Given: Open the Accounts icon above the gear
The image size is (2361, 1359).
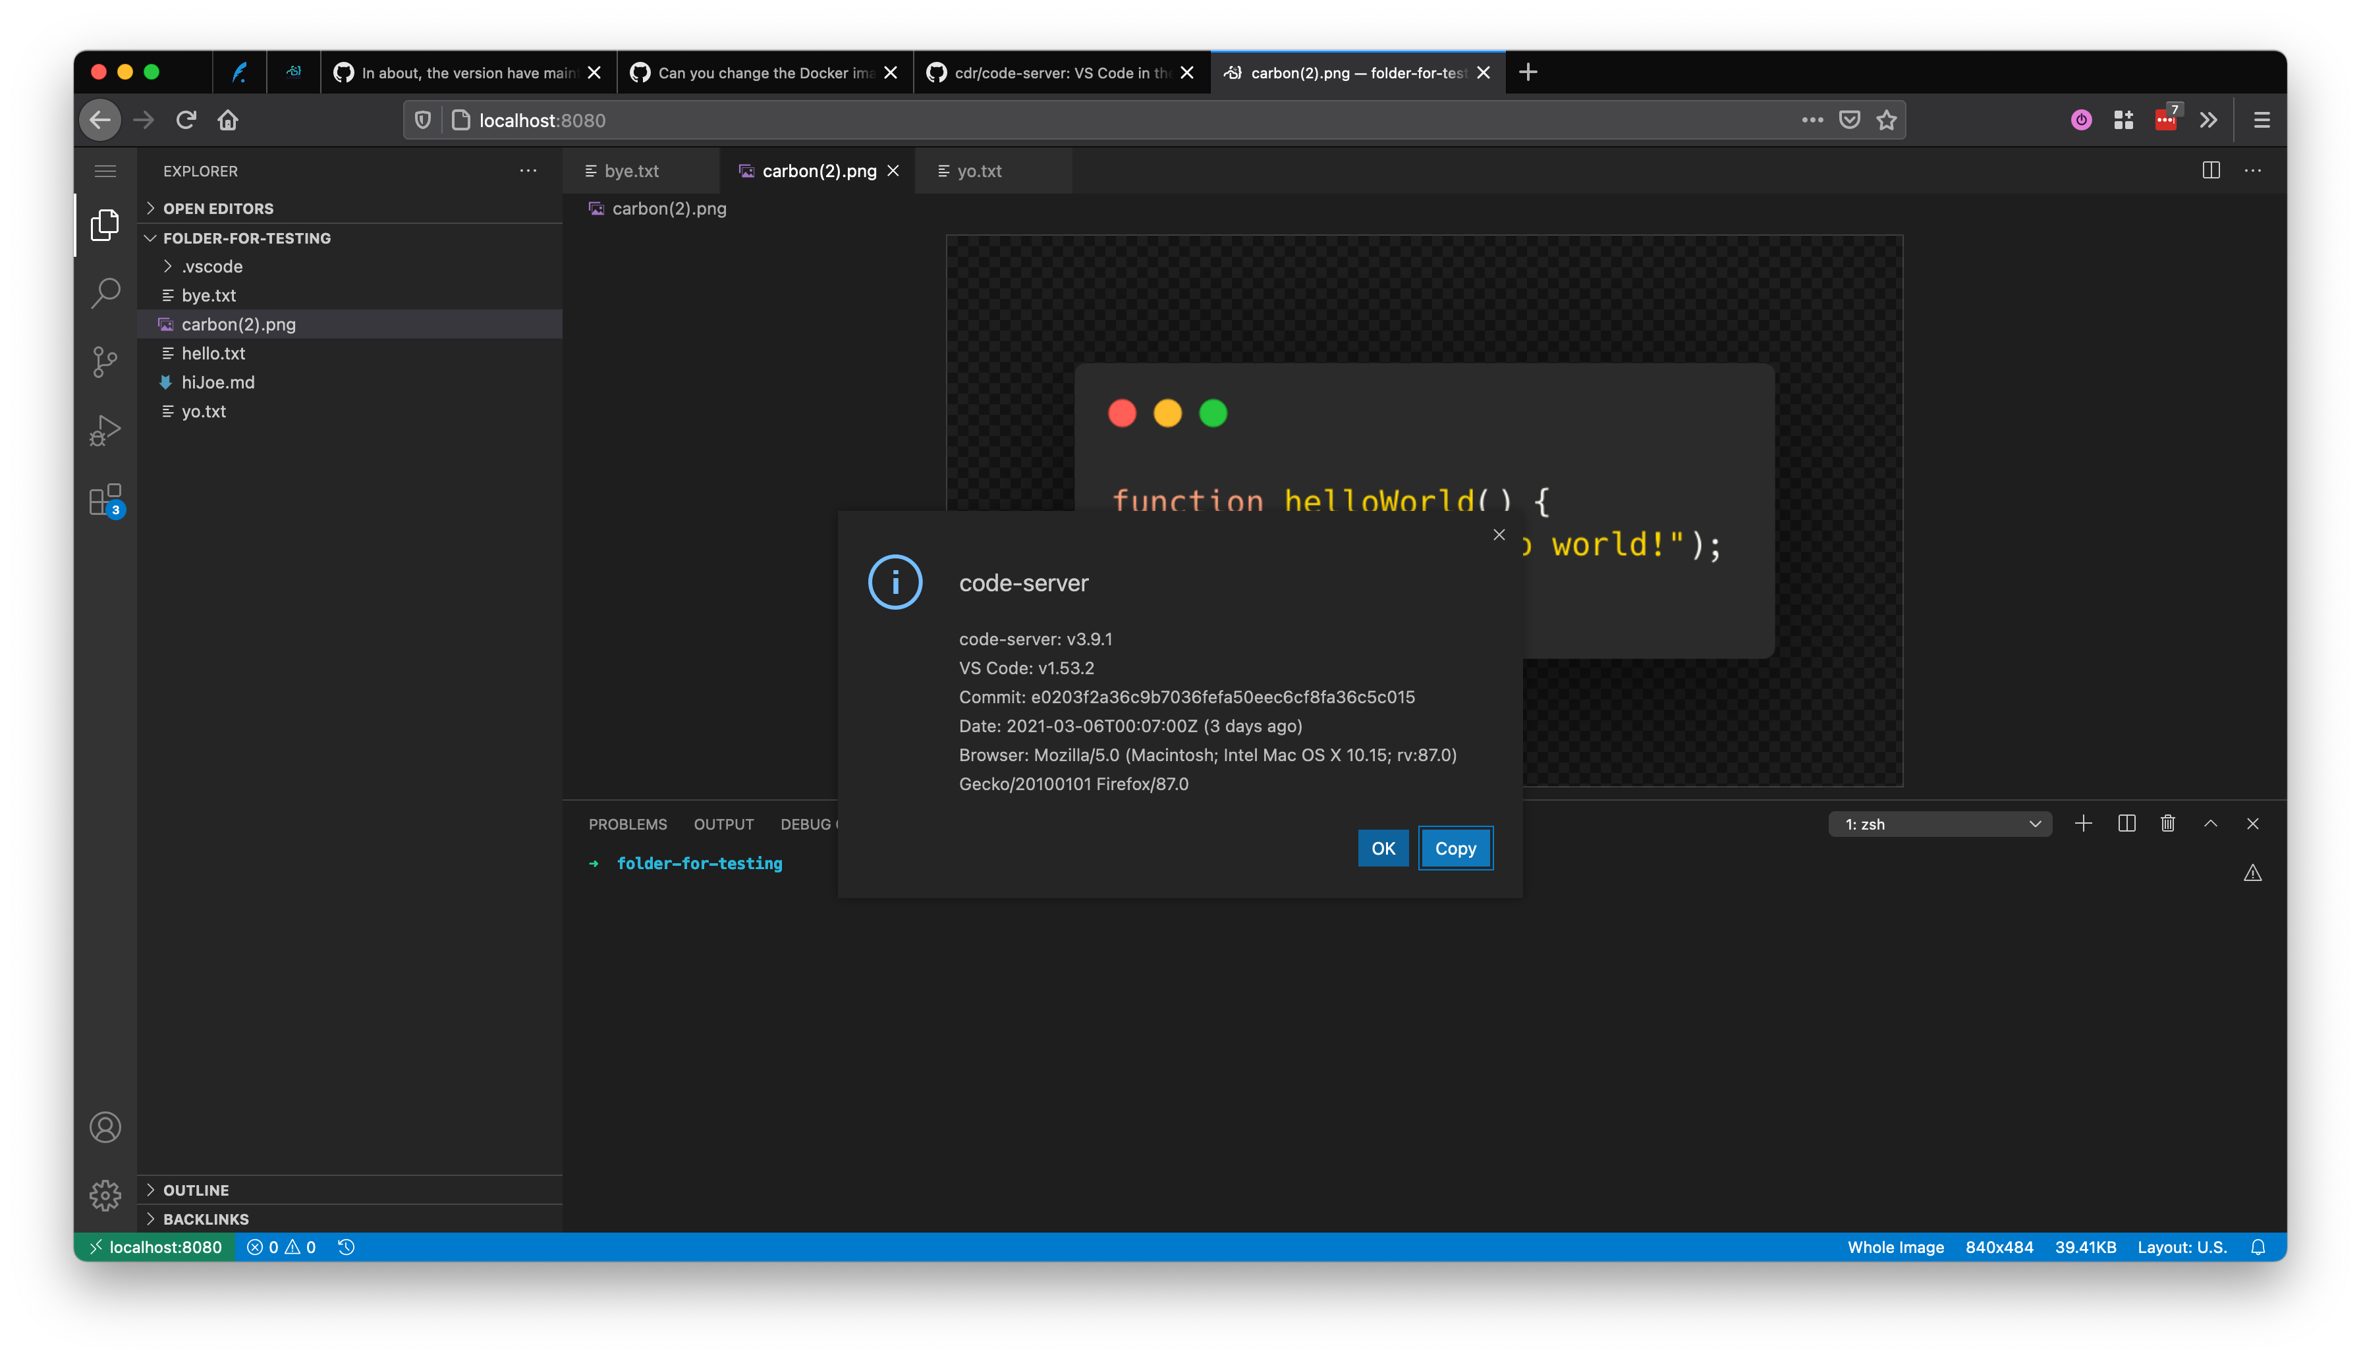Looking at the screenshot, I should coord(105,1127).
